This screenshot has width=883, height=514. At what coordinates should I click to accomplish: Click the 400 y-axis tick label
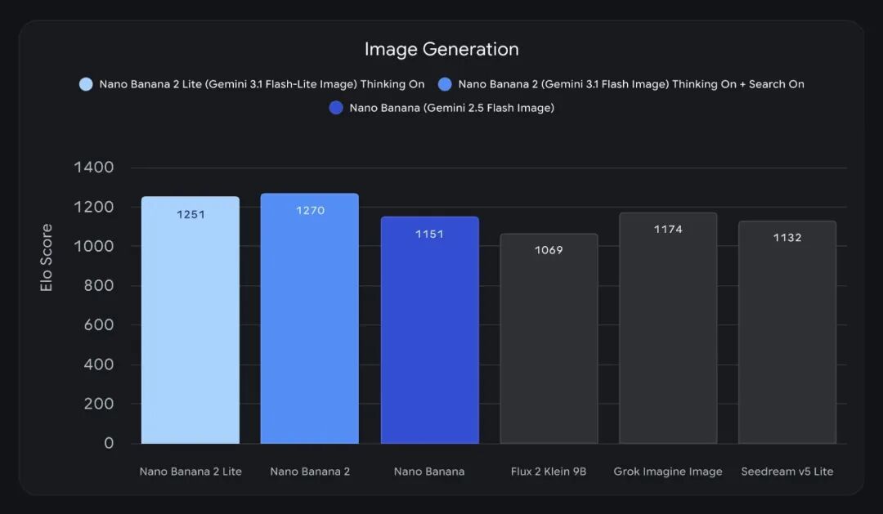99,364
